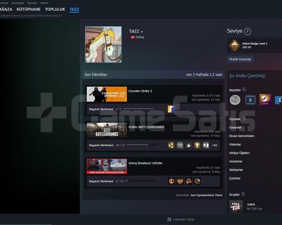Open first Arena Breakout achievement icon
The image size is (282, 225).
[x=171, y=181]
